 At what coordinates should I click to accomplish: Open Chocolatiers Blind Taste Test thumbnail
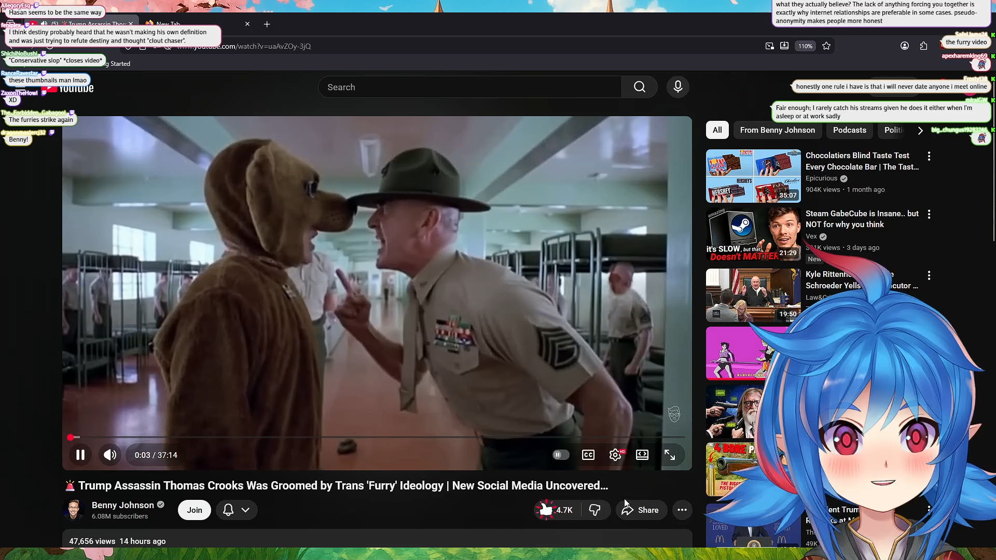[753, 176]
